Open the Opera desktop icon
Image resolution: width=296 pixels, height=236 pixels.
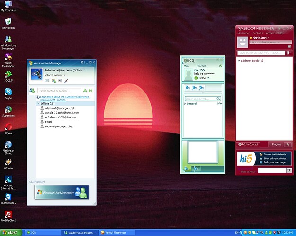(9, 128)
